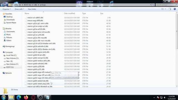Open the Videos library
Image resolution: width=178 pixels, height=100 pixels.
(9, 40)
